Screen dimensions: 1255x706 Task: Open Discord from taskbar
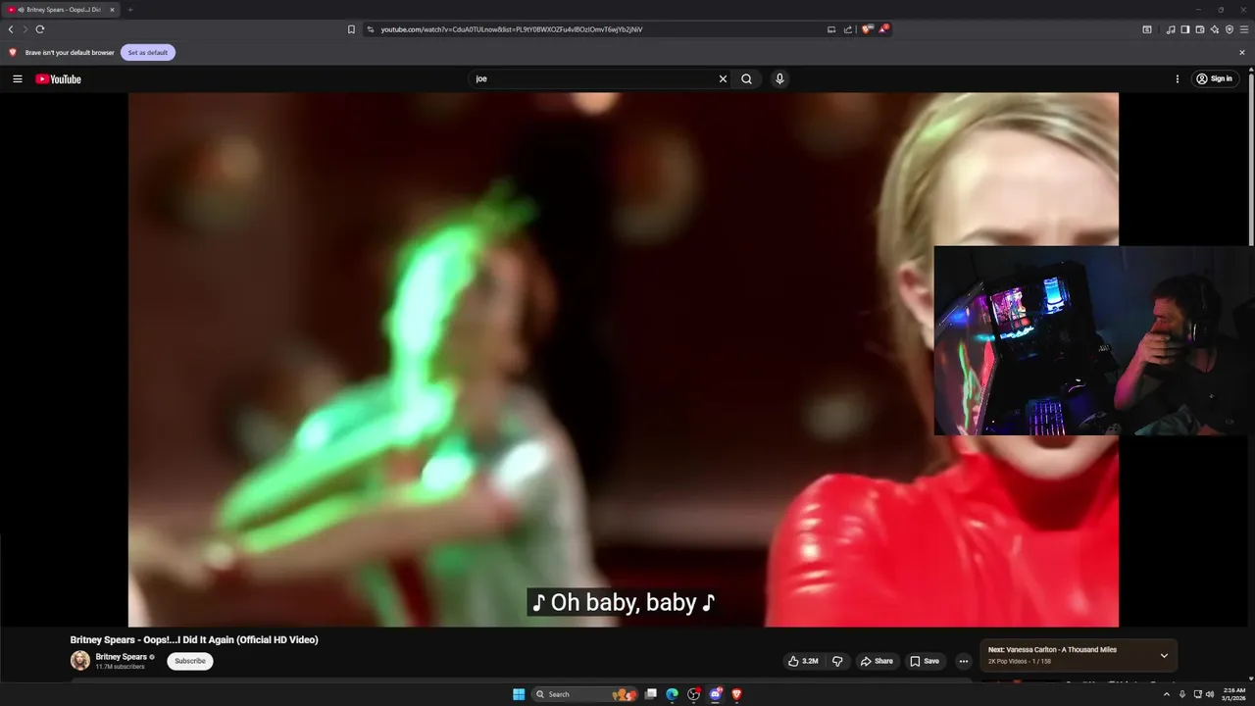click(x=716, y=694)
